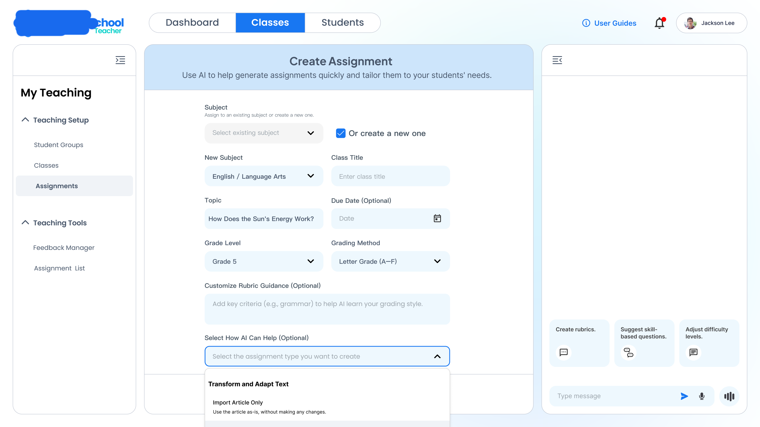Switch to the Students tab
760x427 pixels.
343,23
